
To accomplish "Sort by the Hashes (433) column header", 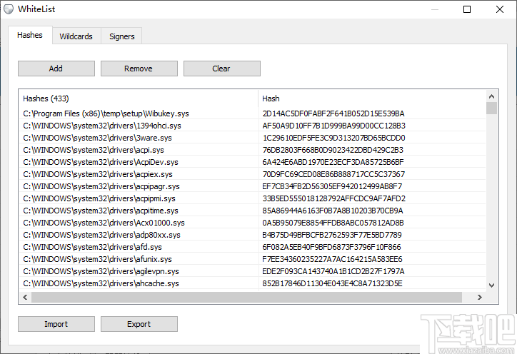I will coord(139,98).
